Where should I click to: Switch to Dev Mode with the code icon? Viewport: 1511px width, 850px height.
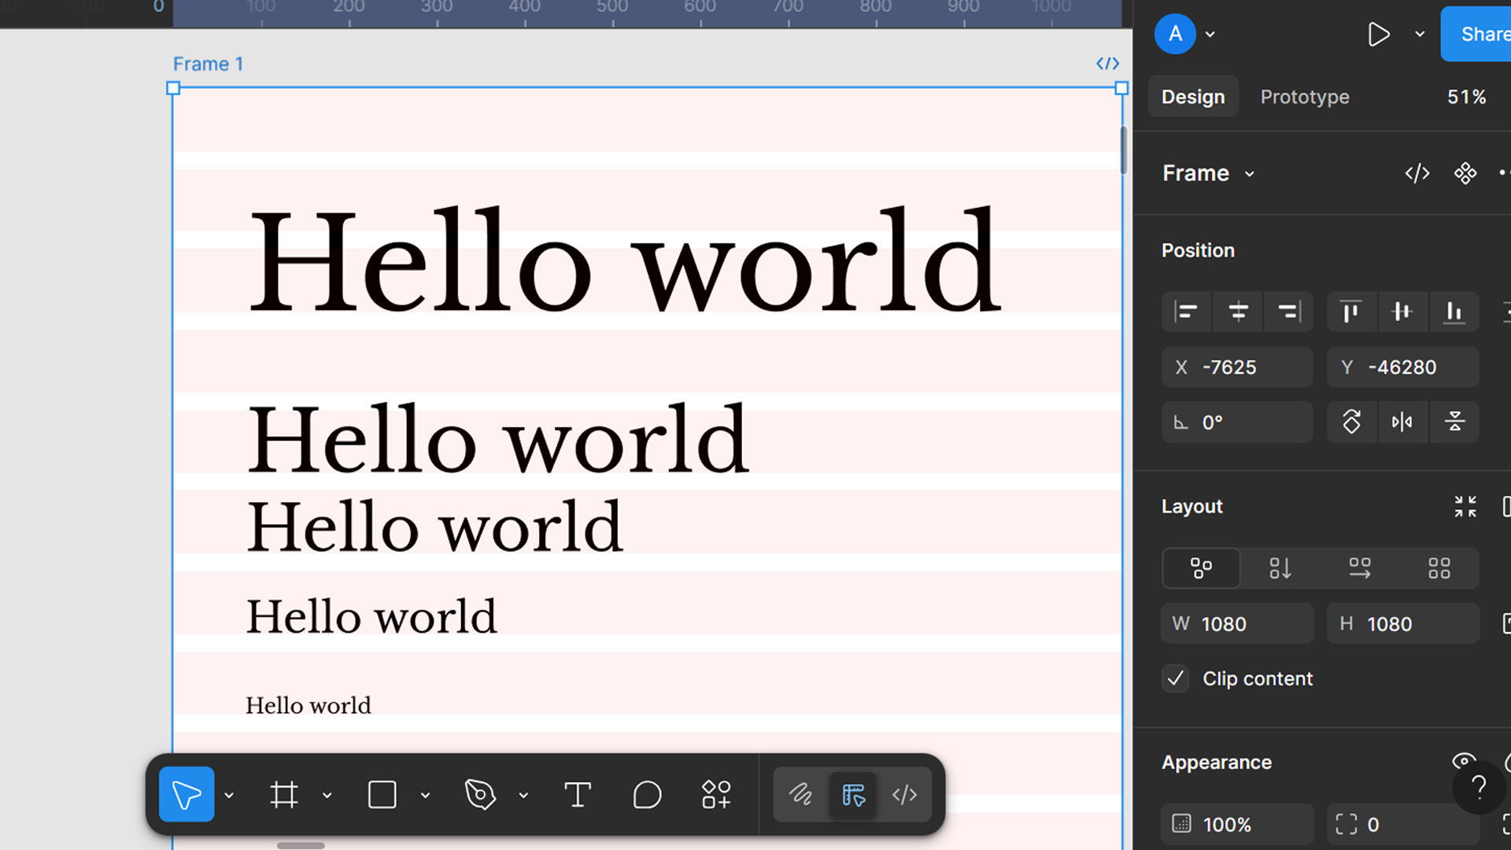(904, 795)
